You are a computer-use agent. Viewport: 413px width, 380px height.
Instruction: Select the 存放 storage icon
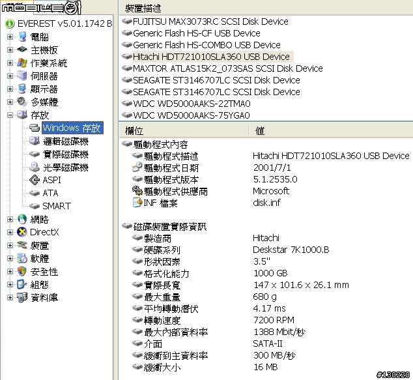coord(22,115)
